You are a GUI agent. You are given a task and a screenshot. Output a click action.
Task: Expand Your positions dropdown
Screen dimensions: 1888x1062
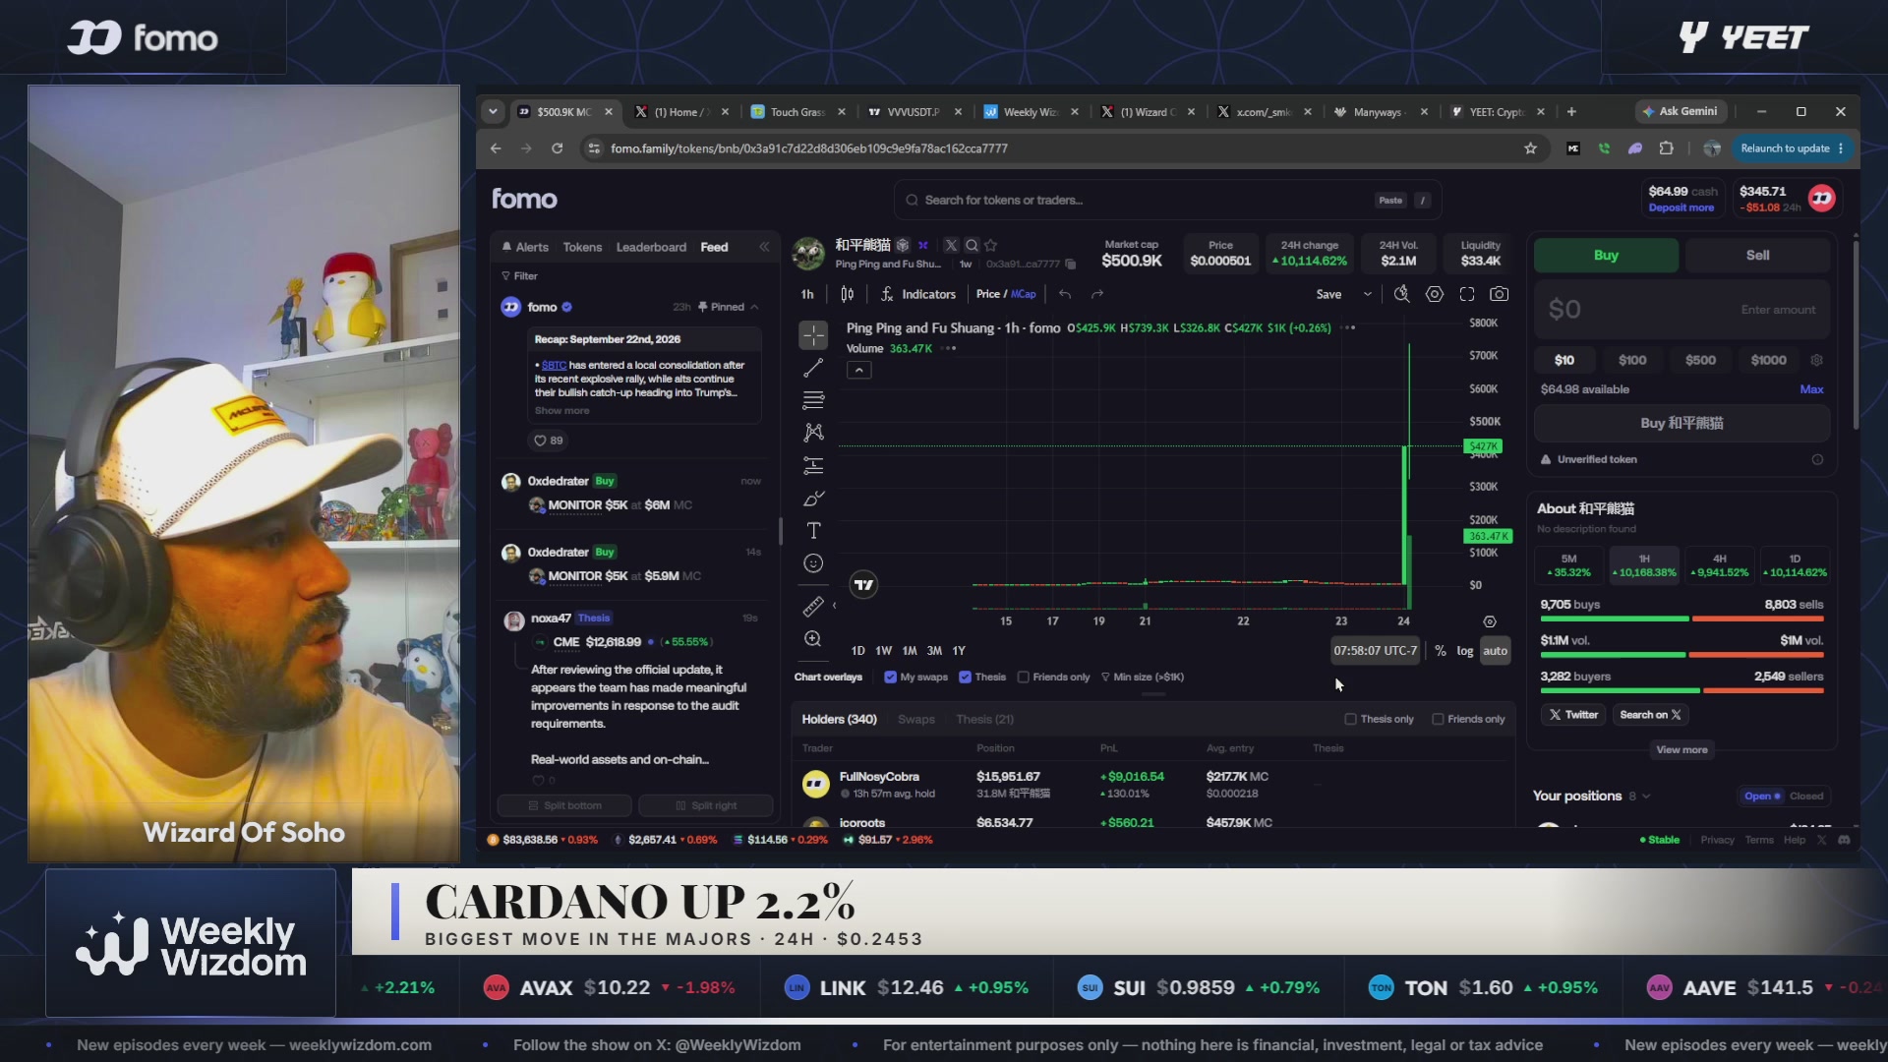tap(1646, 796)
